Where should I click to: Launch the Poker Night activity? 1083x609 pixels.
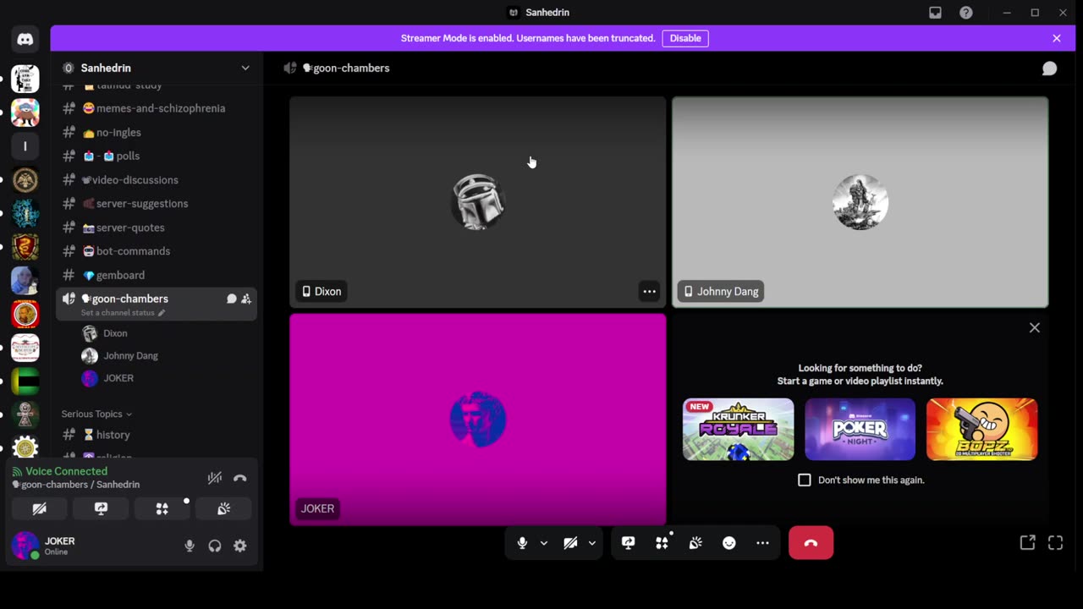pyautogui.click(x=860, y=430)
